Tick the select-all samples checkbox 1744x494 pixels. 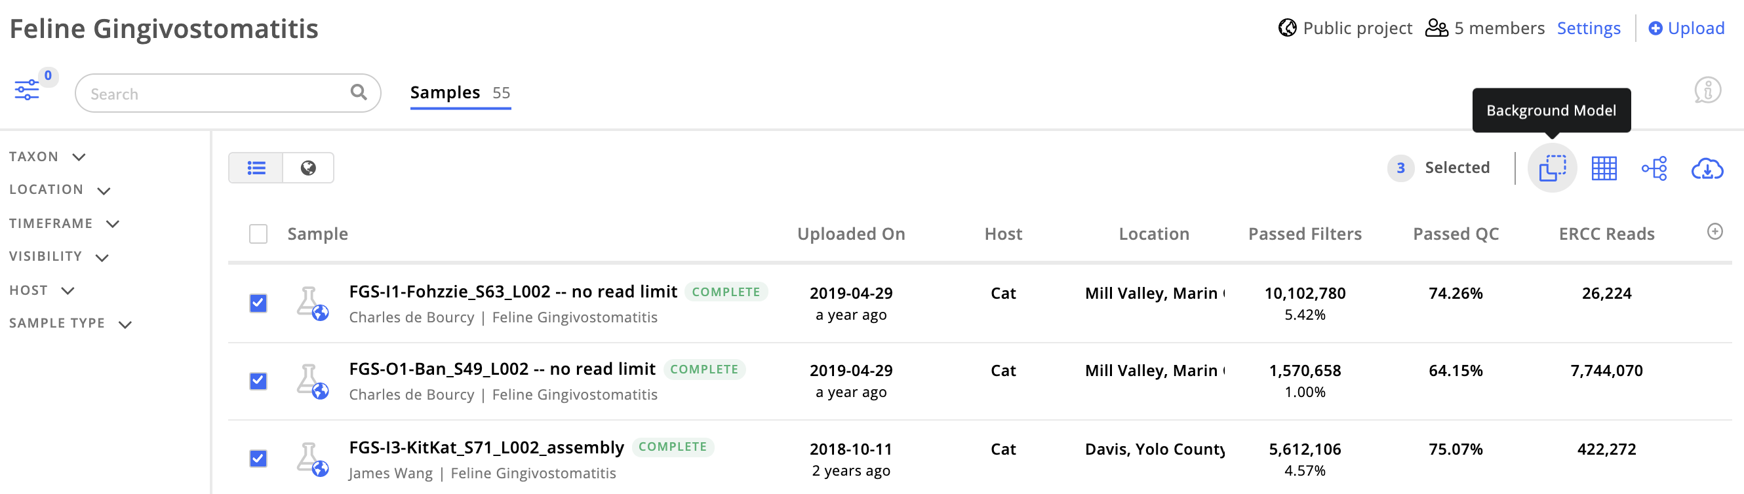[258, 234]
